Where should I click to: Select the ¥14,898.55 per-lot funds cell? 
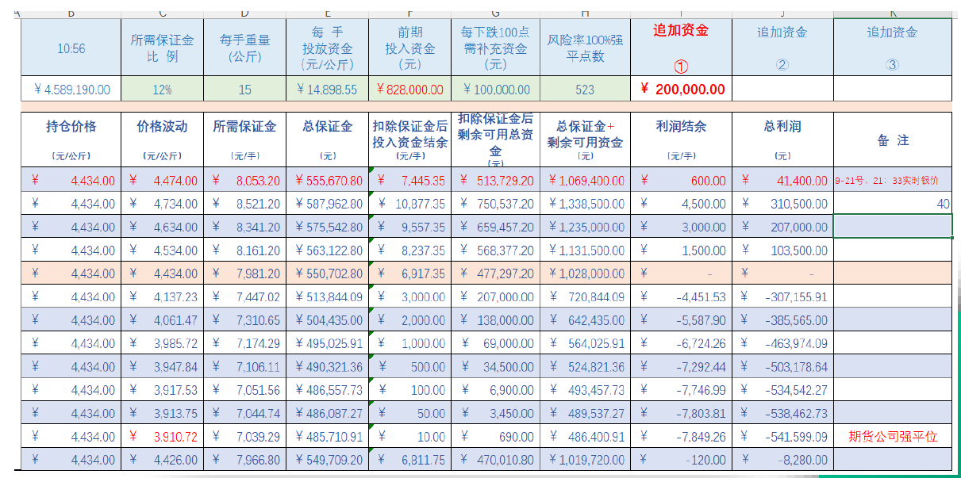327,90
